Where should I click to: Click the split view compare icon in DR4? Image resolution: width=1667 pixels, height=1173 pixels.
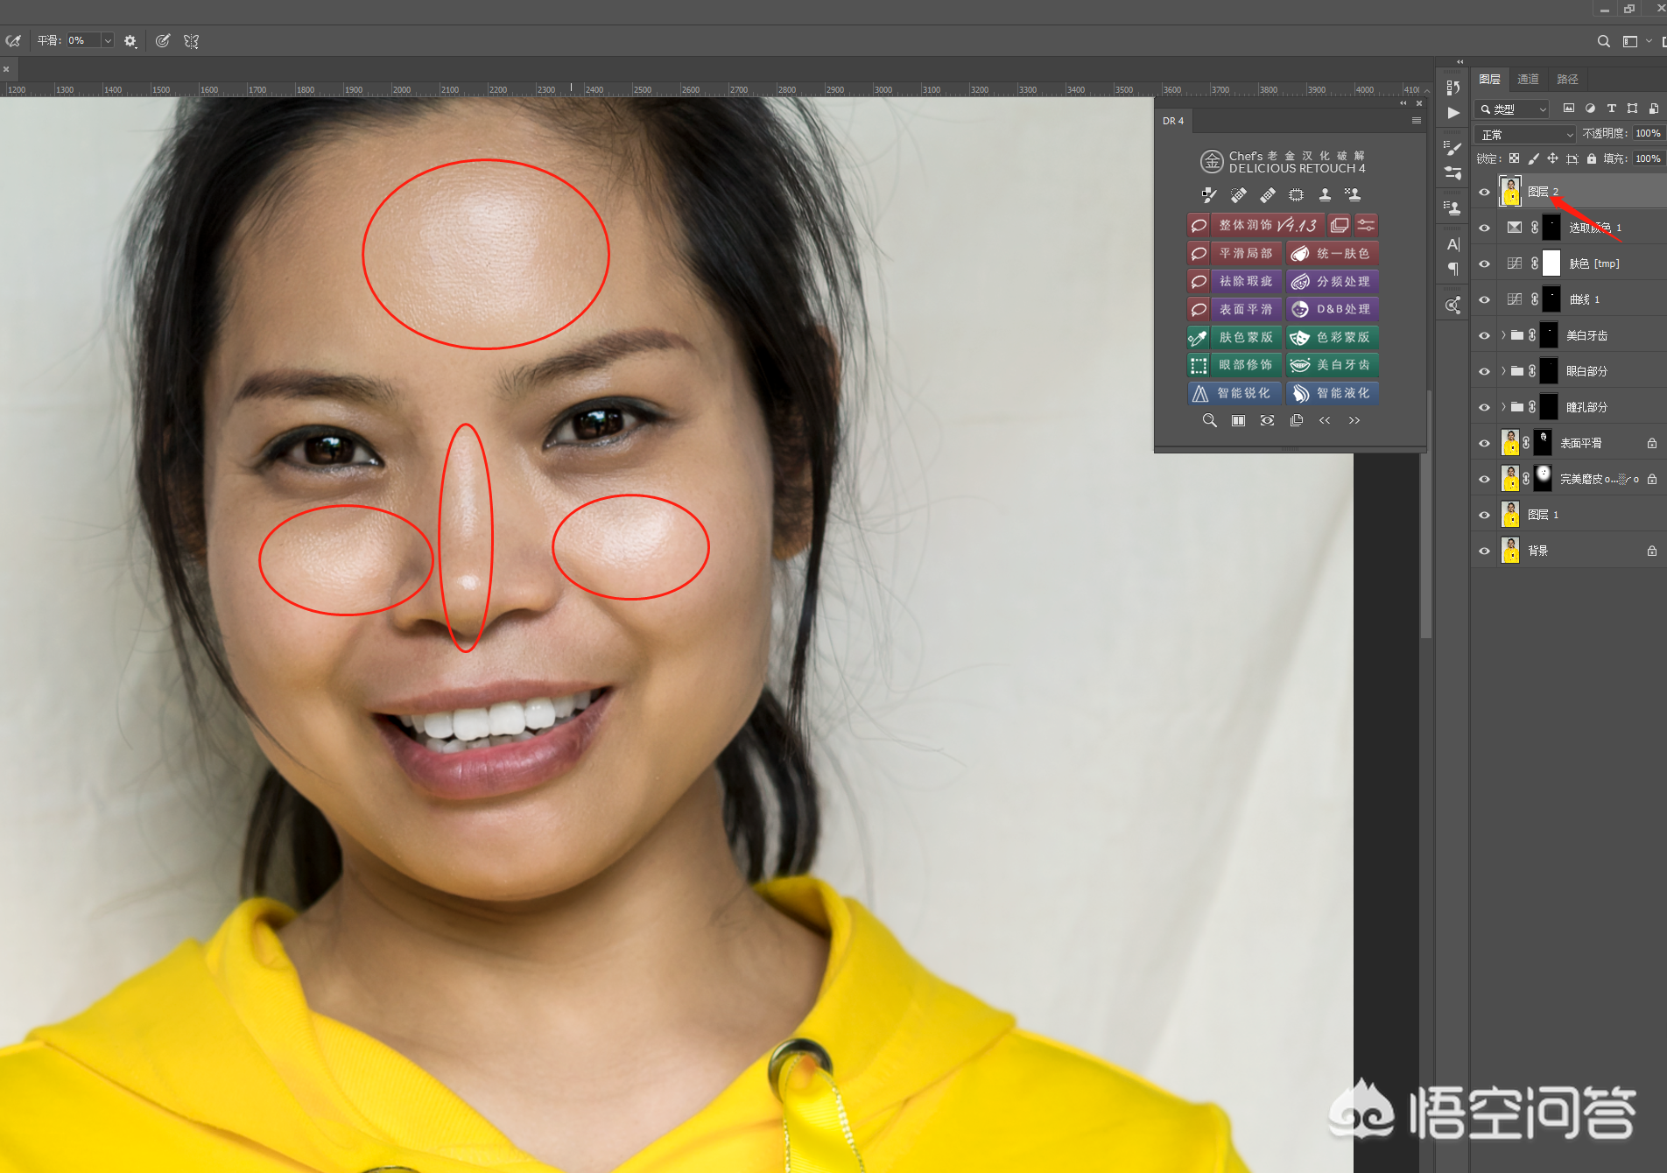(x=1238, y=420)
